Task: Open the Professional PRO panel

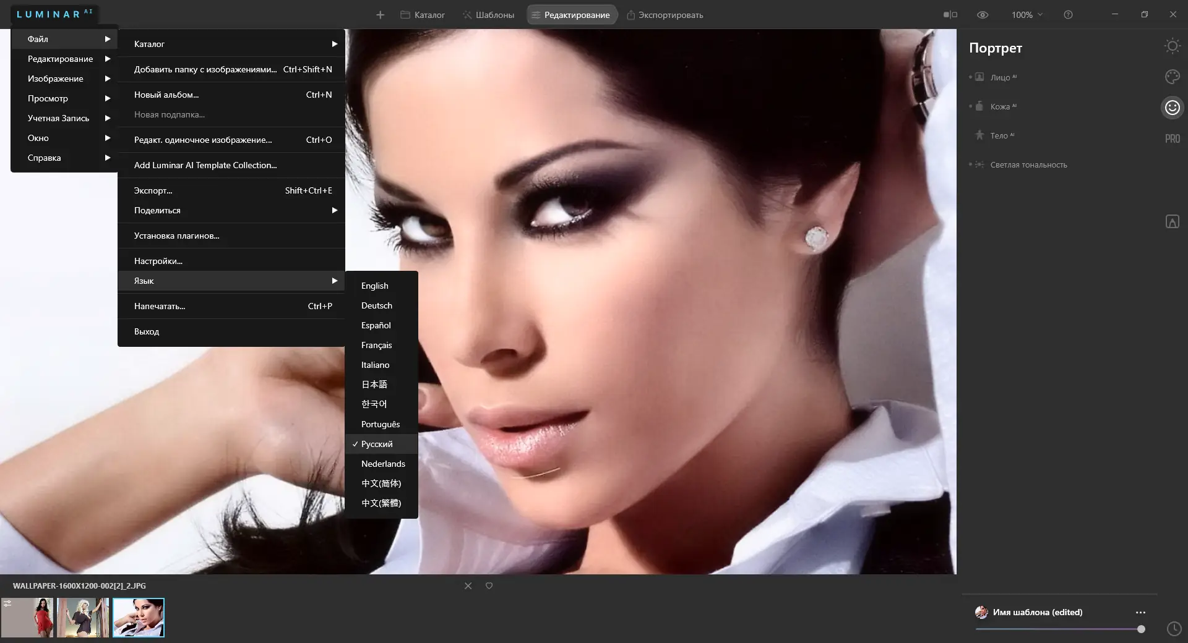Action: click(x=1172, y=138)
